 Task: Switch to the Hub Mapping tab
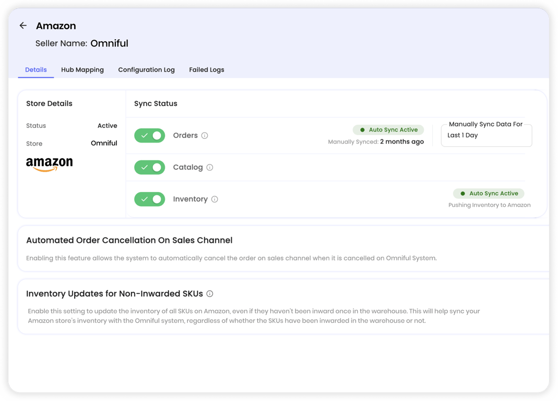(x=82, y=70)
